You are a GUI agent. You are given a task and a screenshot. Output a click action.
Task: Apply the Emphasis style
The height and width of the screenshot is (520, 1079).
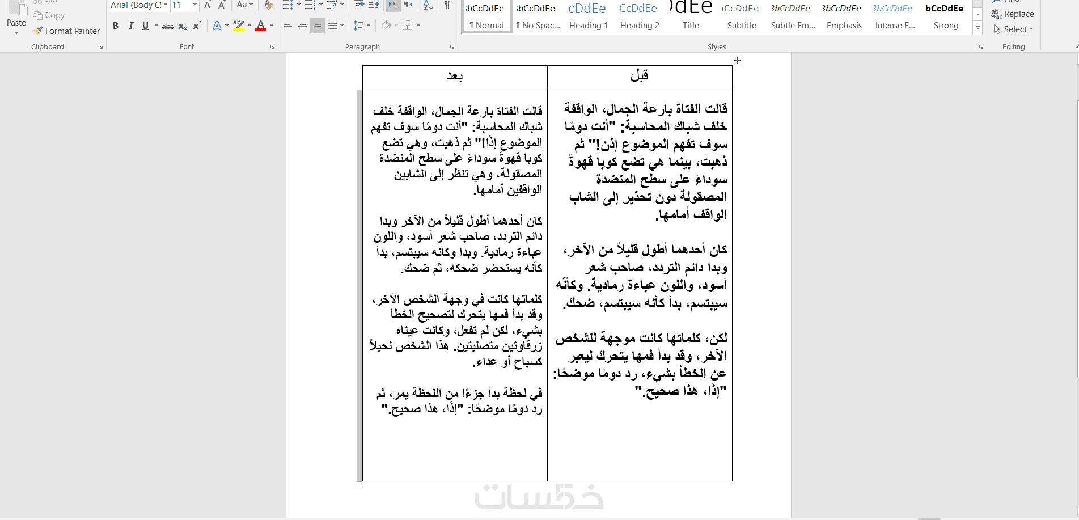(x=844, y=16)
